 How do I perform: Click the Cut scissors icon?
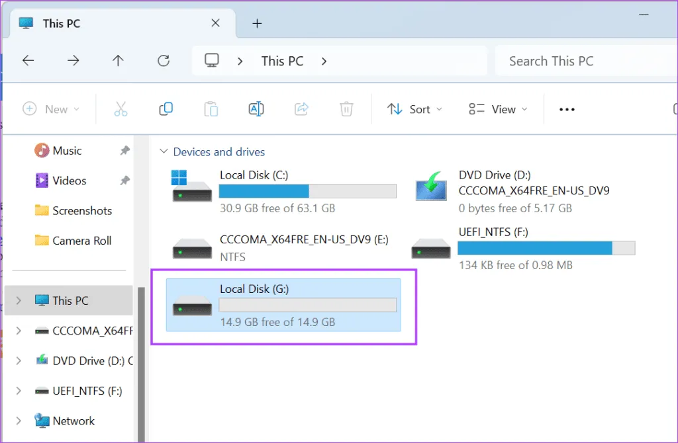tap(121, 109)
